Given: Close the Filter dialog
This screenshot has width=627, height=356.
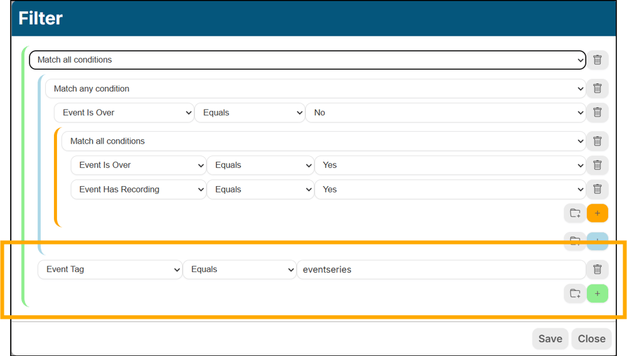Looking at the screenshot, I should coord(591,338).
